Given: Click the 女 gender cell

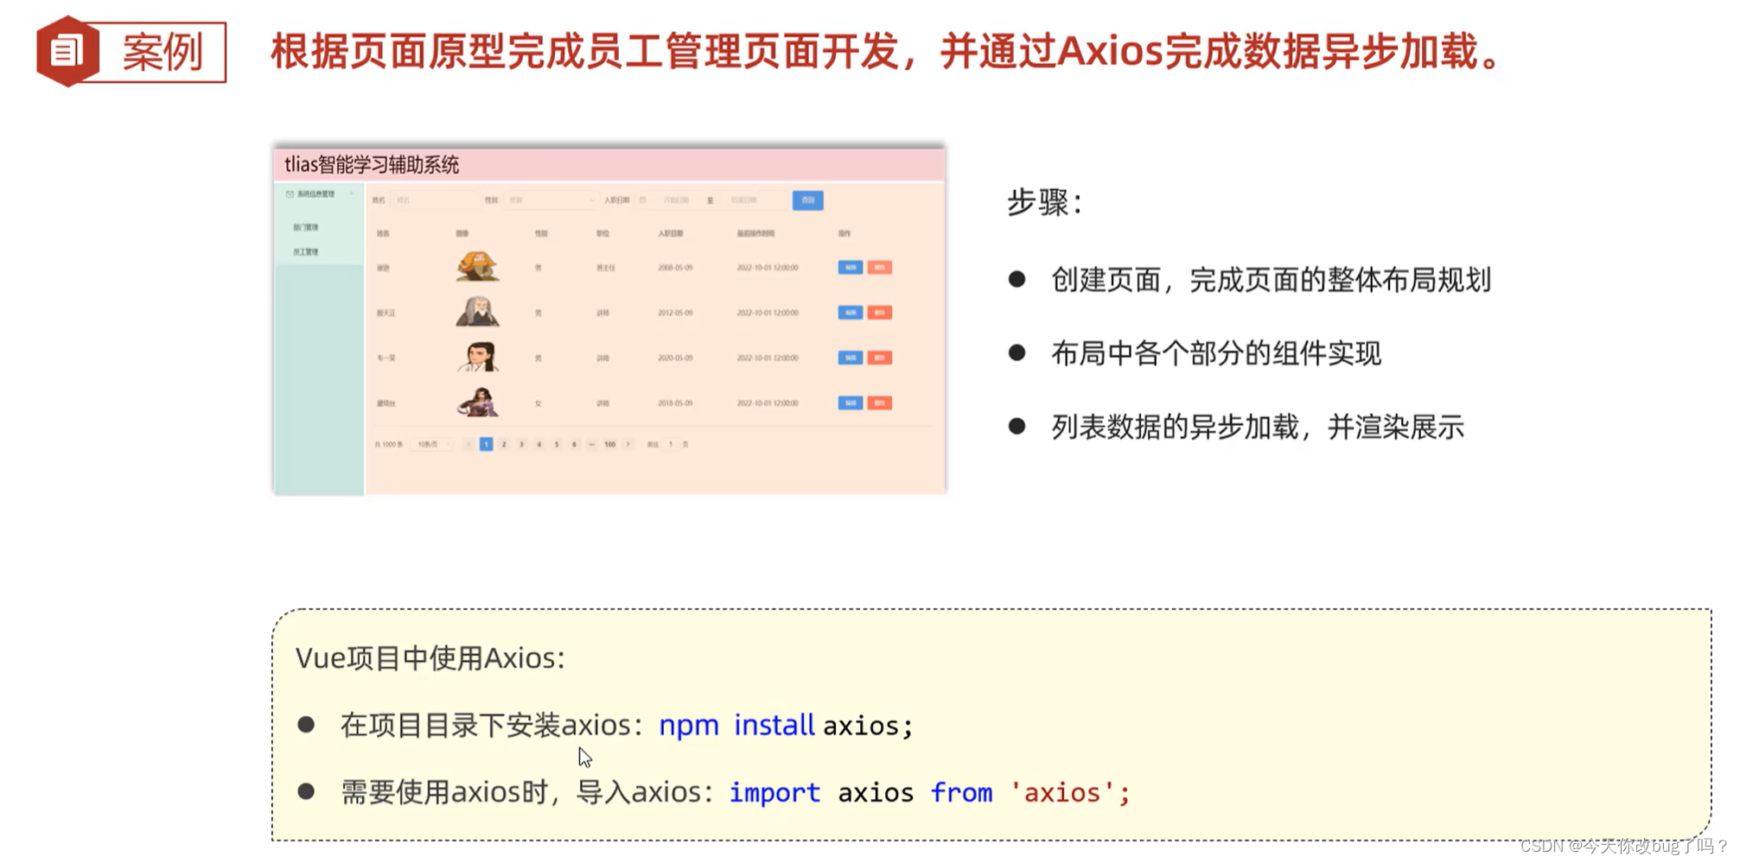Looking at the screenshot, I should pos(538,403).
